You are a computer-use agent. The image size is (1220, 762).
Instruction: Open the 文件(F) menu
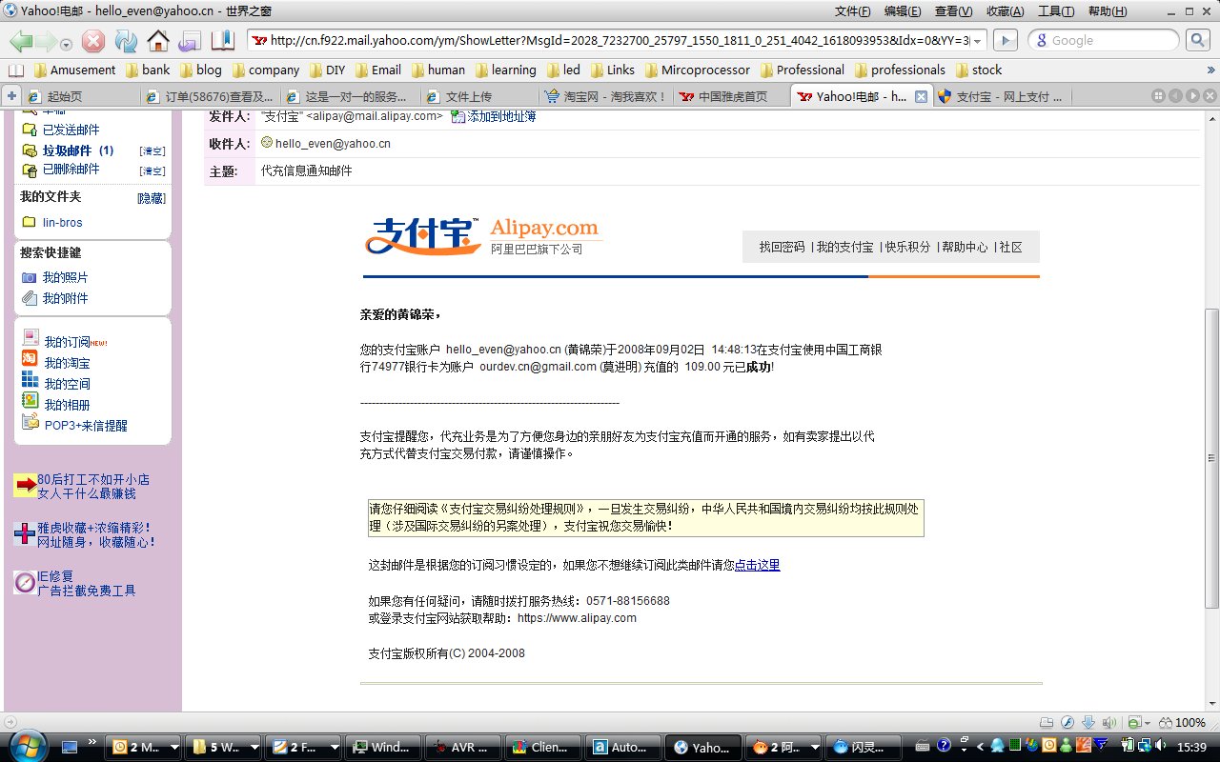pos(852,11)
